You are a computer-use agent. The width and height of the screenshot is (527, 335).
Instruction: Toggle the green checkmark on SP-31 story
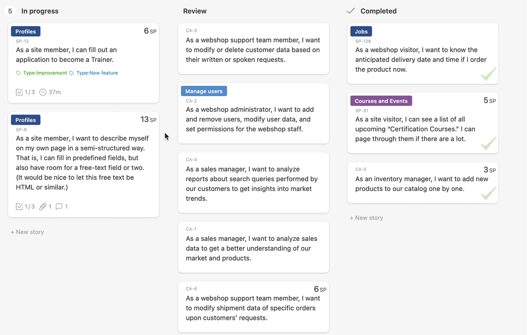(x=488, y=144)
